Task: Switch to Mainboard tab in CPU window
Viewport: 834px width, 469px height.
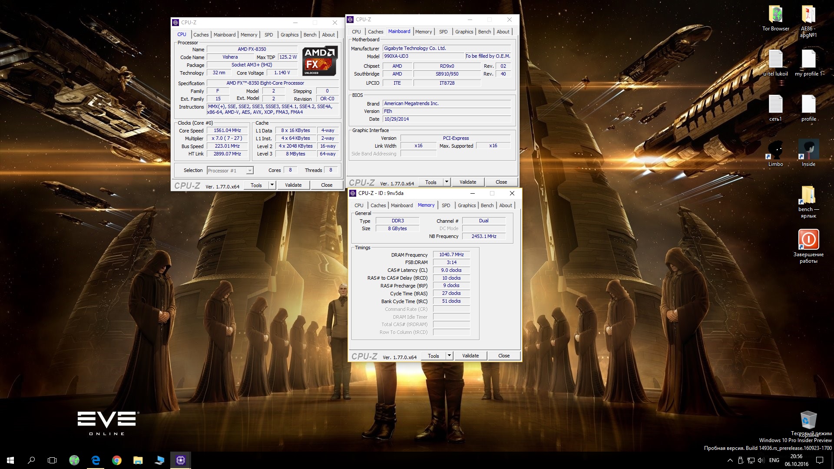Action: point(225,35)
